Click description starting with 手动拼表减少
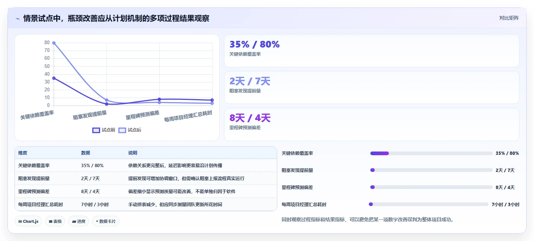534x241 pixels. [175, 205]
